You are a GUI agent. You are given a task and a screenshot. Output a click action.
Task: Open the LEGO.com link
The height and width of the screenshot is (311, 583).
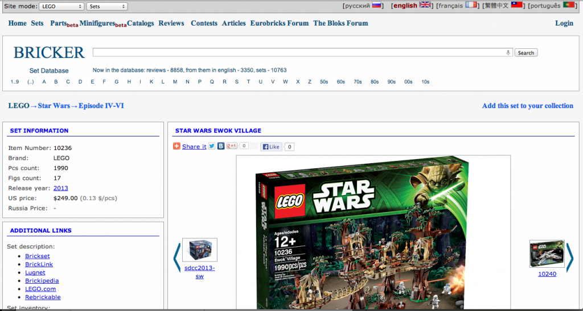click(40, 289)
